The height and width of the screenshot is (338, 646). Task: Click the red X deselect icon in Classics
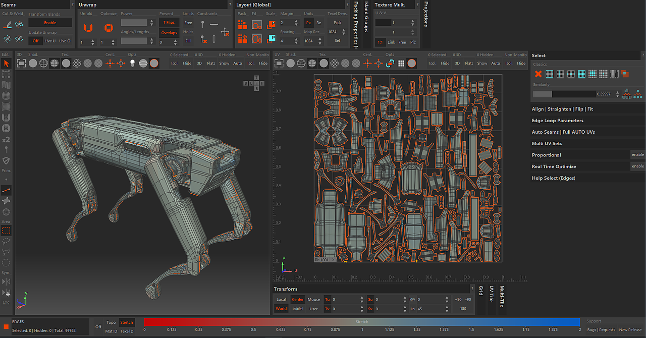[538, 74]
